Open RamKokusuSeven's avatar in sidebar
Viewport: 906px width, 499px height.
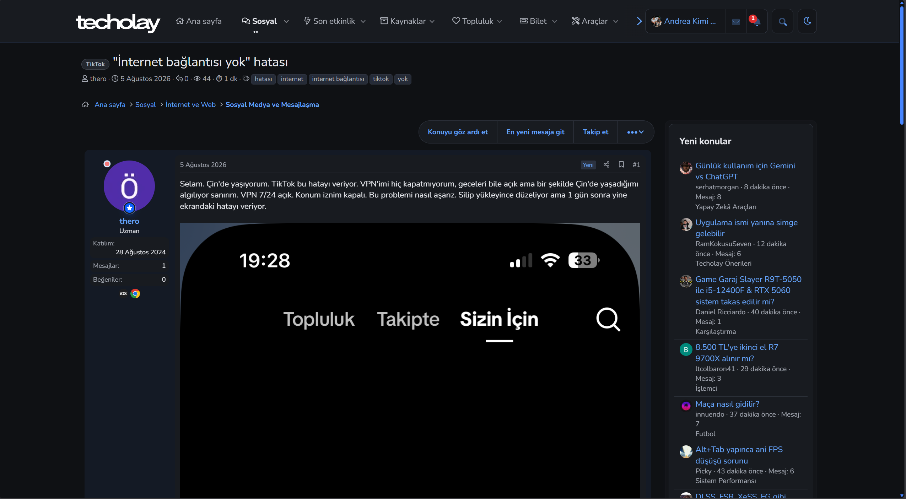686,224
